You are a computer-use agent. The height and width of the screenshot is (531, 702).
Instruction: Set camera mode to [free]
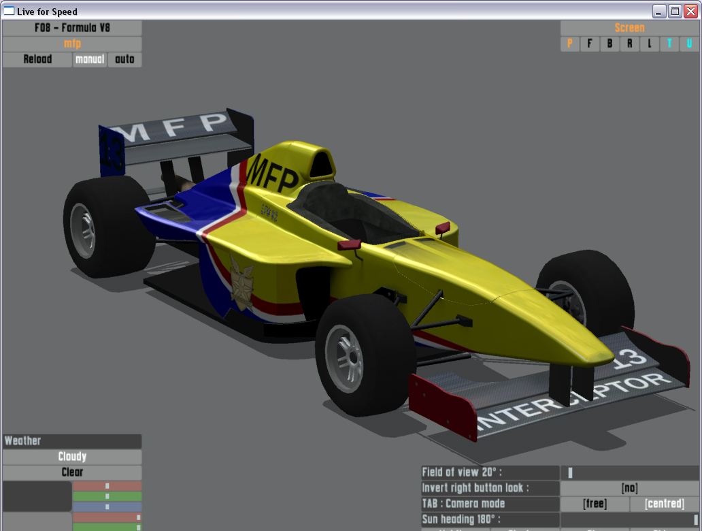coord(595,504)
